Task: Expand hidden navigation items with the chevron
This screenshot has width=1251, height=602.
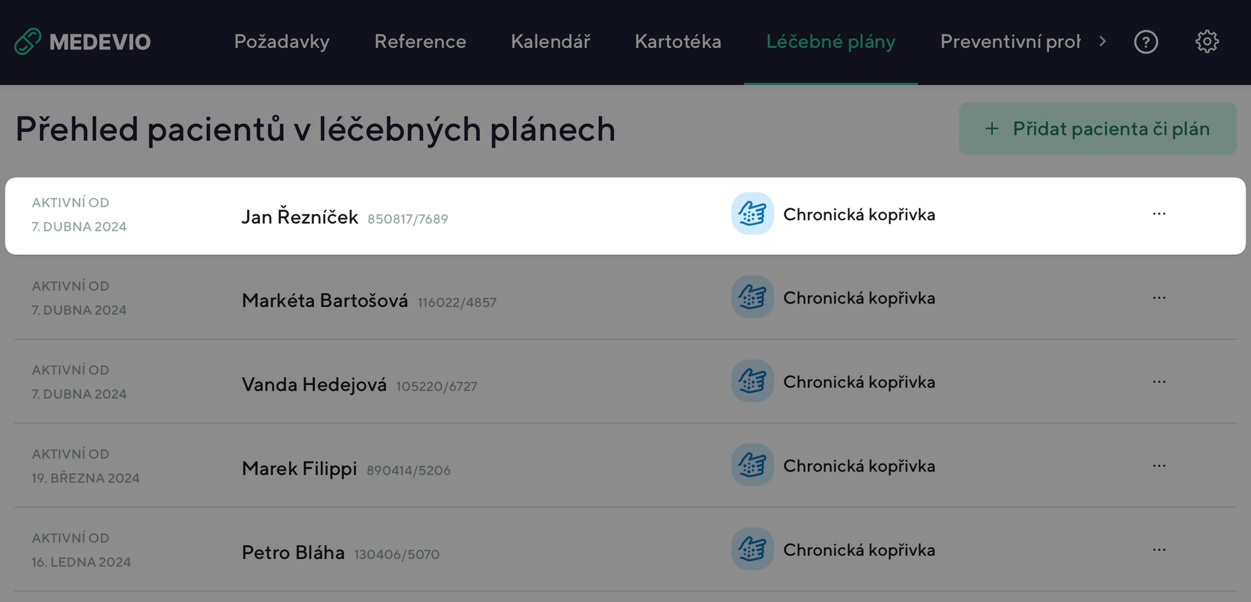Action: (1103, 41)
